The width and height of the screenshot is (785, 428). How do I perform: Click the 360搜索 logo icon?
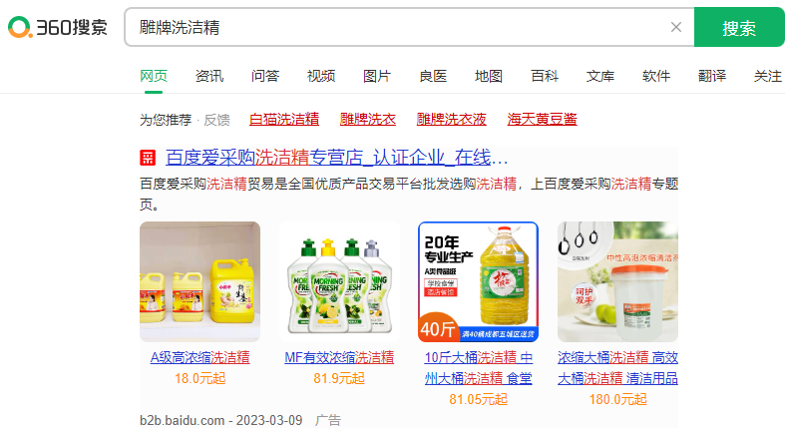click(x=57, y=27)
